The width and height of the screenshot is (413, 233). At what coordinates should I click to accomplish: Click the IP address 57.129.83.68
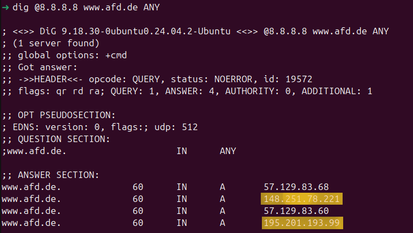pyautogui.click(x=296, y=187)
